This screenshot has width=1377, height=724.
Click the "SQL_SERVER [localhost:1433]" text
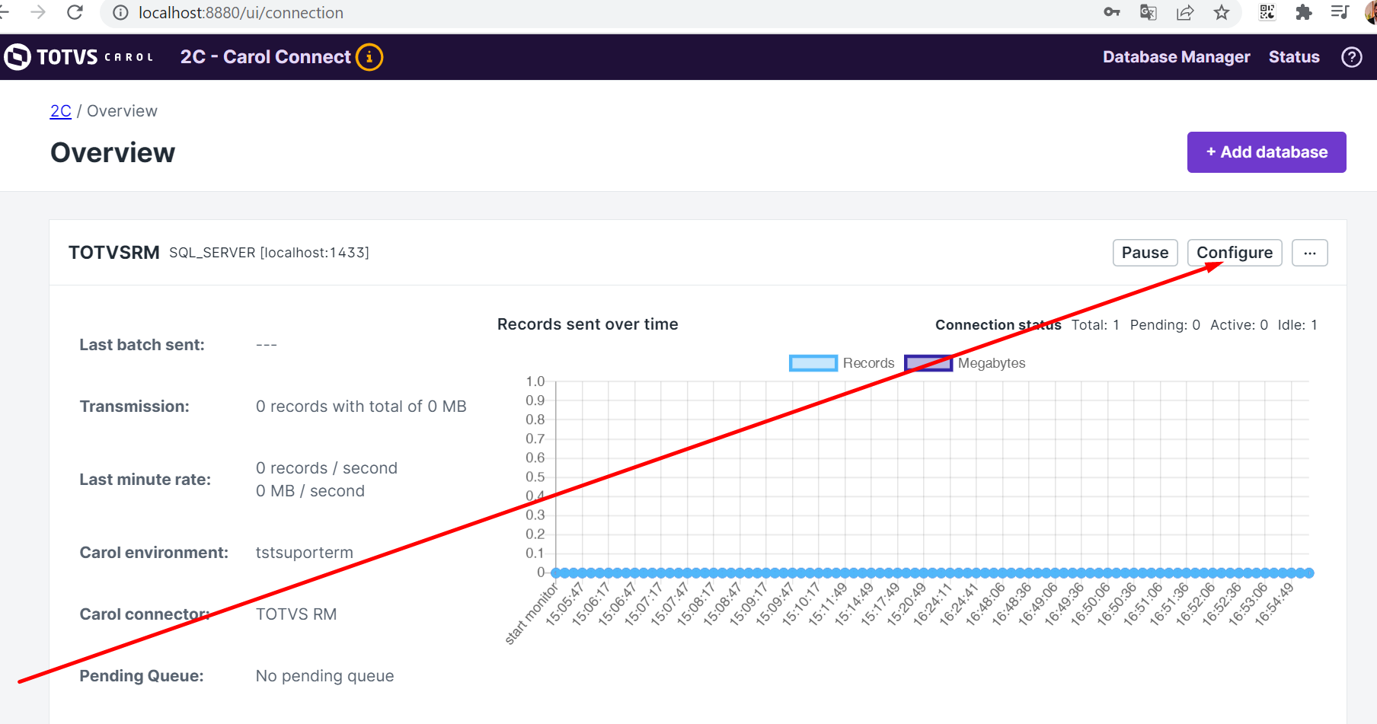pos(269,253)
